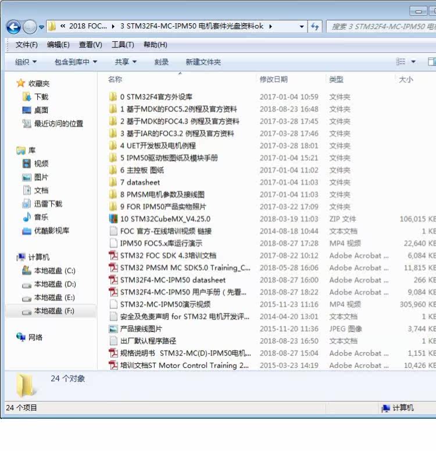The image size is (436, 451).
Task: Select 收藏夹 in the navigation pane
Action: click(39, 84)
